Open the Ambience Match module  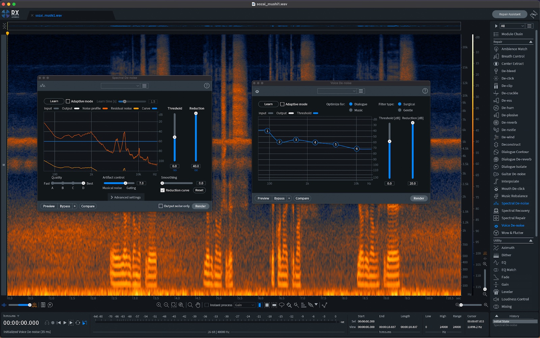tap(514, 49)
